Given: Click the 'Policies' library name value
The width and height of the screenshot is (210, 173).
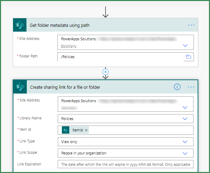Looking at the screenshot, I should (67, 119).
